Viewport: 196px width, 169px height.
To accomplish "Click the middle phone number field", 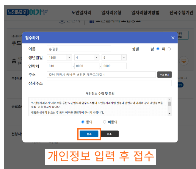I will (87, 66).
